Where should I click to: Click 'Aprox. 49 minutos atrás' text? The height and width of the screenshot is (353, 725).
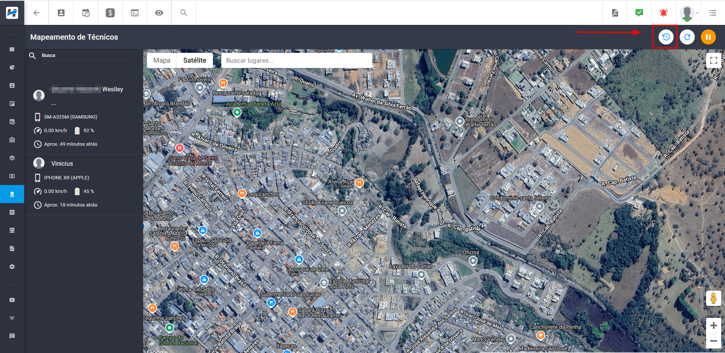[x=71, y=144]
